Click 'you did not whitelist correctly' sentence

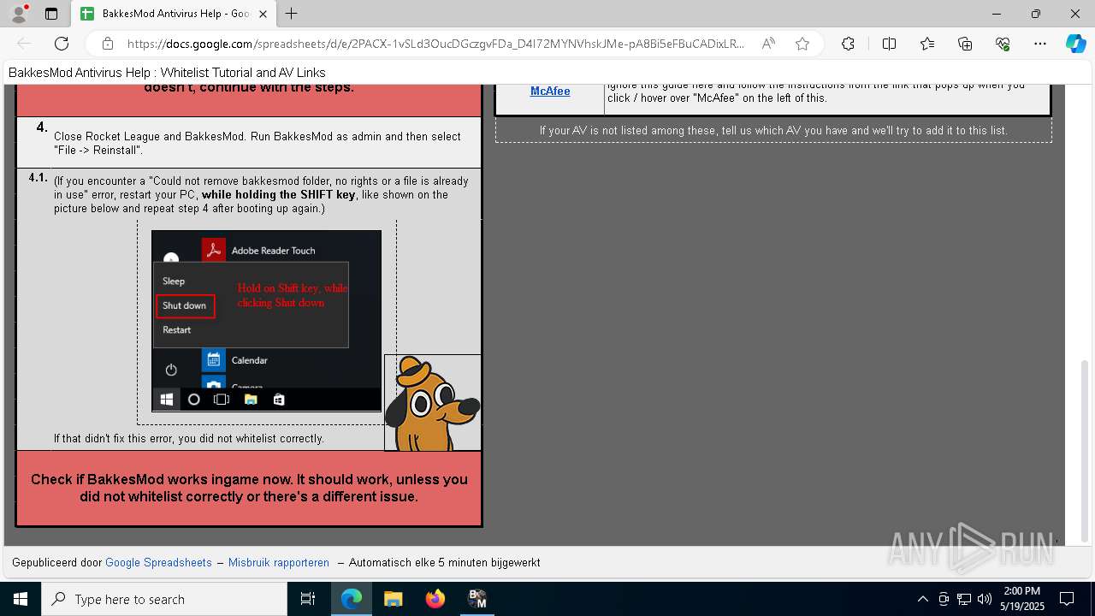click(x=189, y=438)
